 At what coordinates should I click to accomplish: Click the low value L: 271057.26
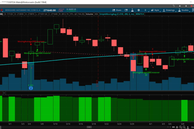41,14
